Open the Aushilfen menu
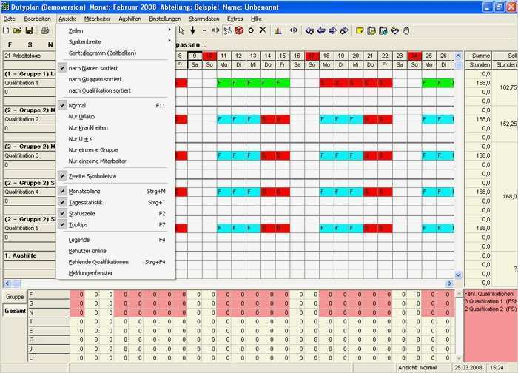The width and height of the screenshot is (518, 373). (129, 19)
